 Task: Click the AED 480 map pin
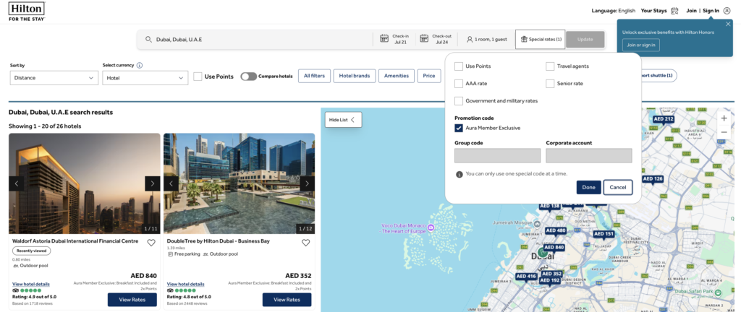click(x=556, y=231)
